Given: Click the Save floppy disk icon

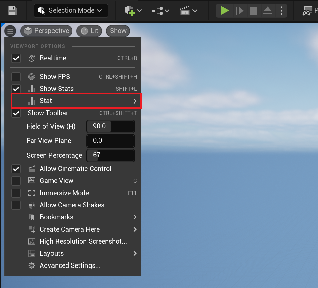Looking at the screenshot, I should coord(12,11).
